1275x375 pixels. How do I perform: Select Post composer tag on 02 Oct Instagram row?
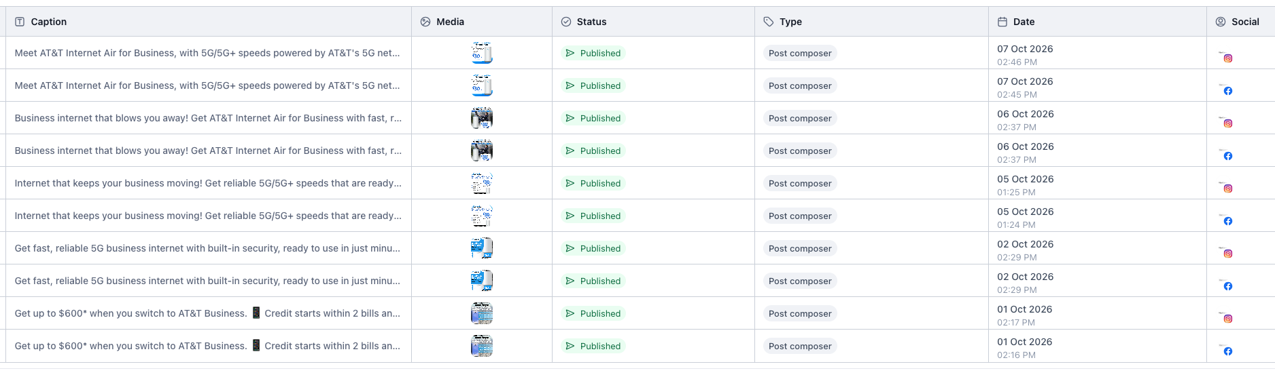800,248
